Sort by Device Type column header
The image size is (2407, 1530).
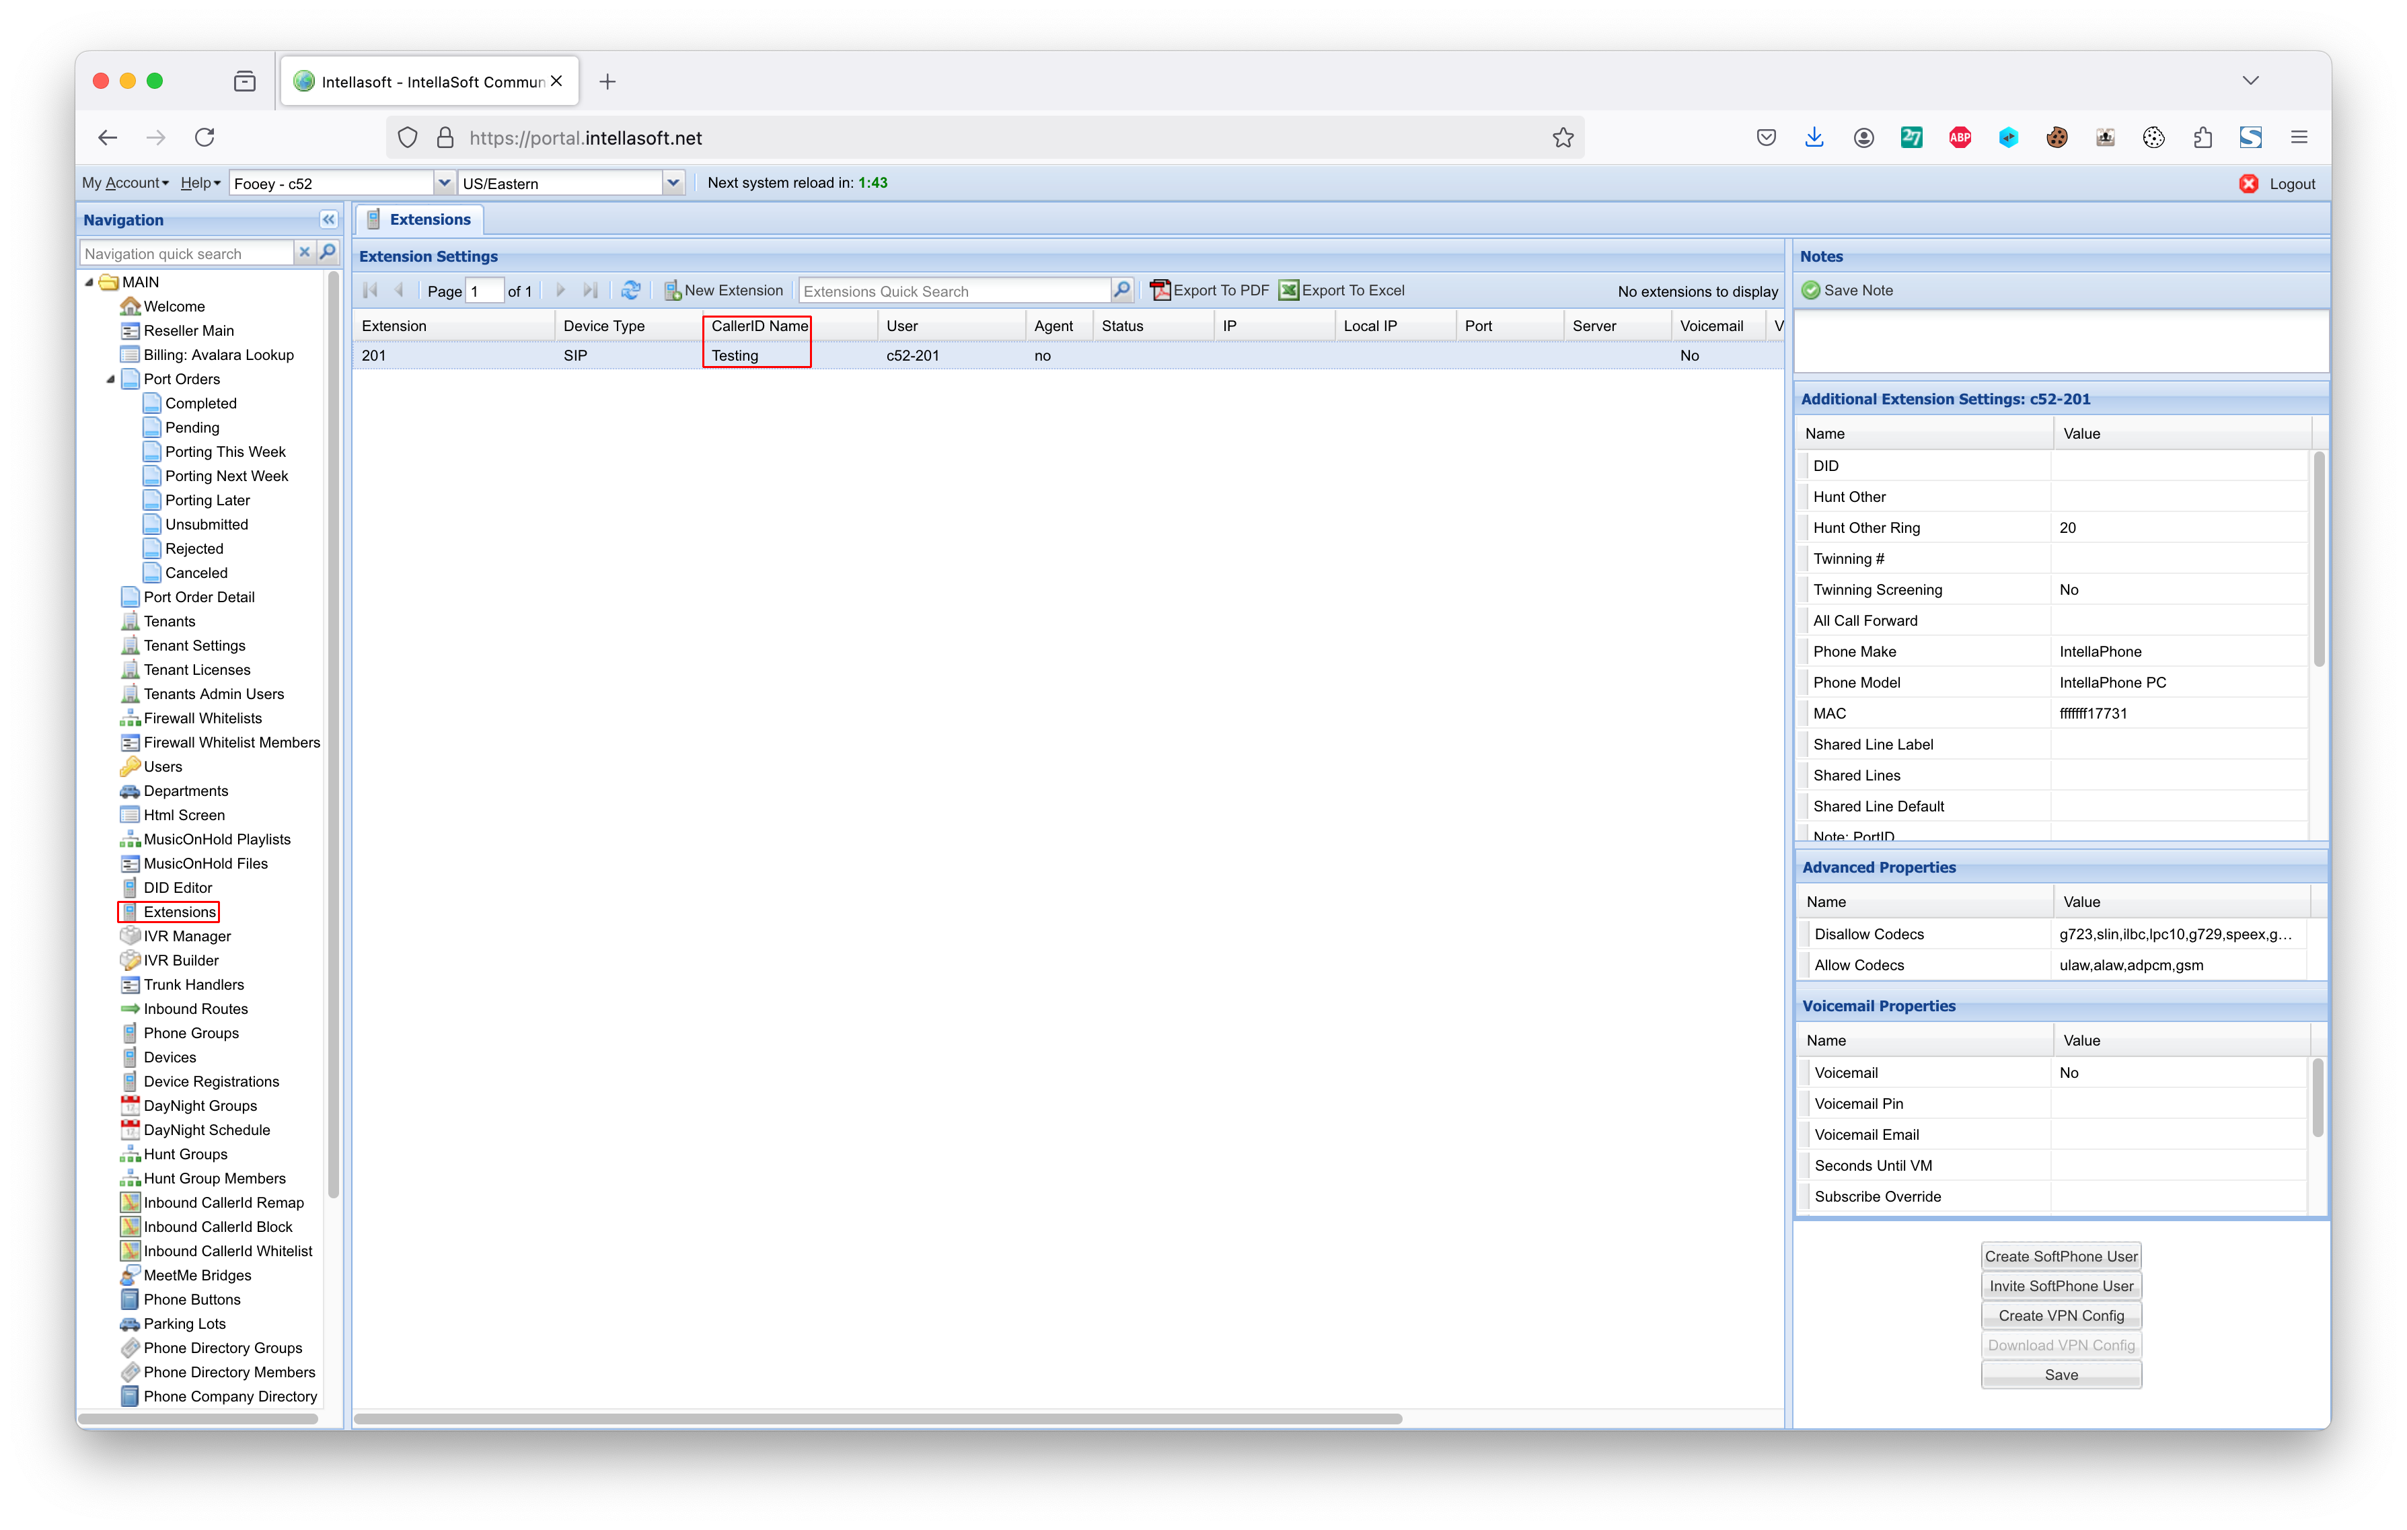(x=629, y=325)
